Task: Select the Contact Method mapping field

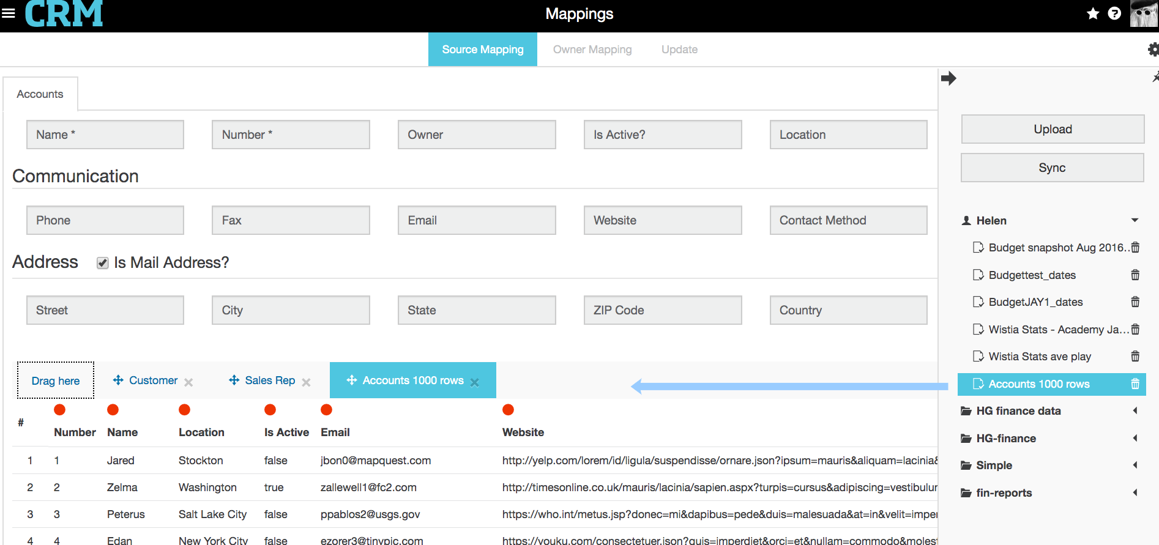Action: [848, 220]
